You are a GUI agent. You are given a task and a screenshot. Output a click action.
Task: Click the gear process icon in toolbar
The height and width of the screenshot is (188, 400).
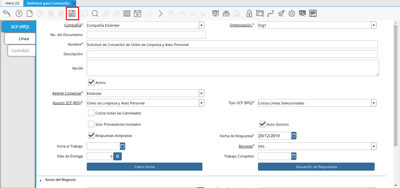pos(291,13)
